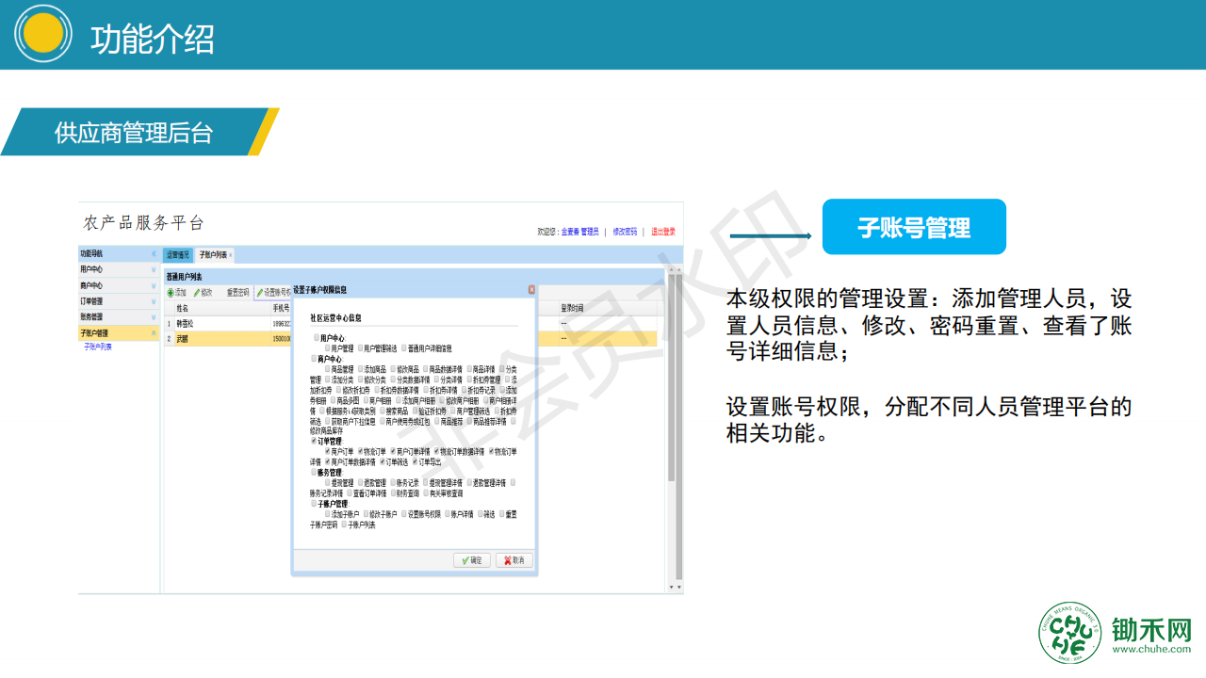Check the 设置账号权限 checkbox in dialog
The height and width of the screenshot is (678, 1206).
point(404,513)
